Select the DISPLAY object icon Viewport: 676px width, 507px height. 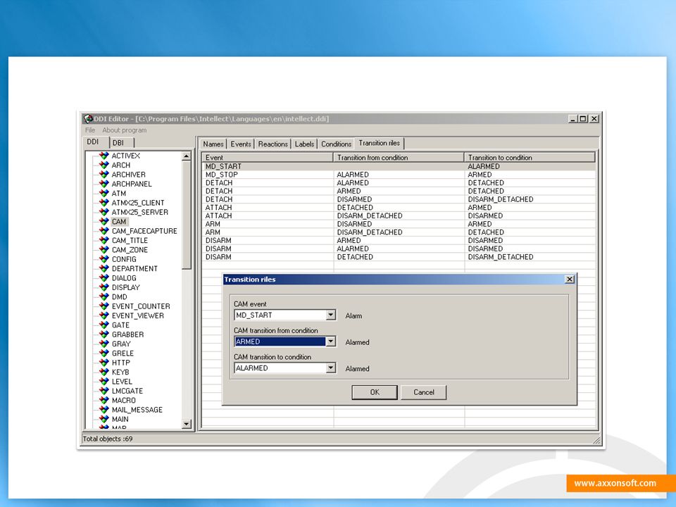pos(104,287)
